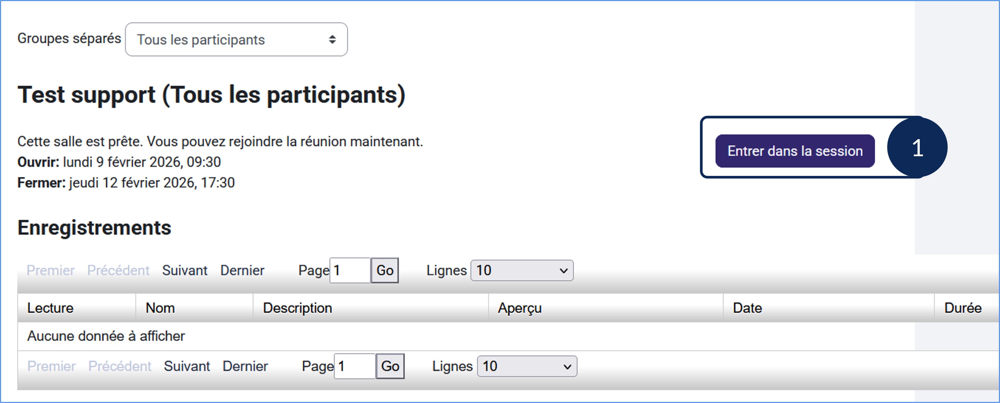Click the top Précédent pagination link

[x=118, y=270]
